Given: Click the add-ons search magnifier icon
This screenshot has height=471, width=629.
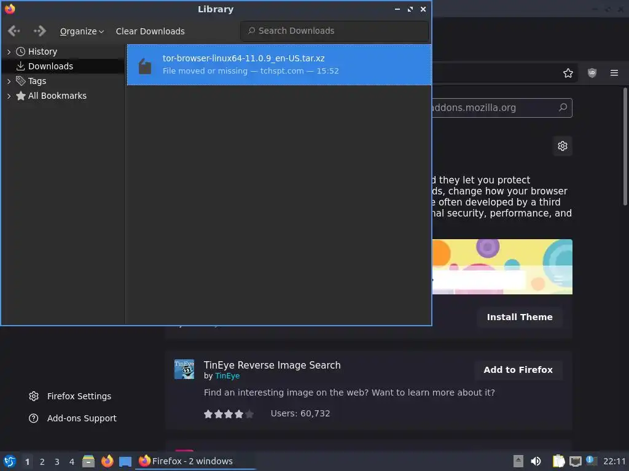Looking at the screenshot, I should (x=563, y=107).
